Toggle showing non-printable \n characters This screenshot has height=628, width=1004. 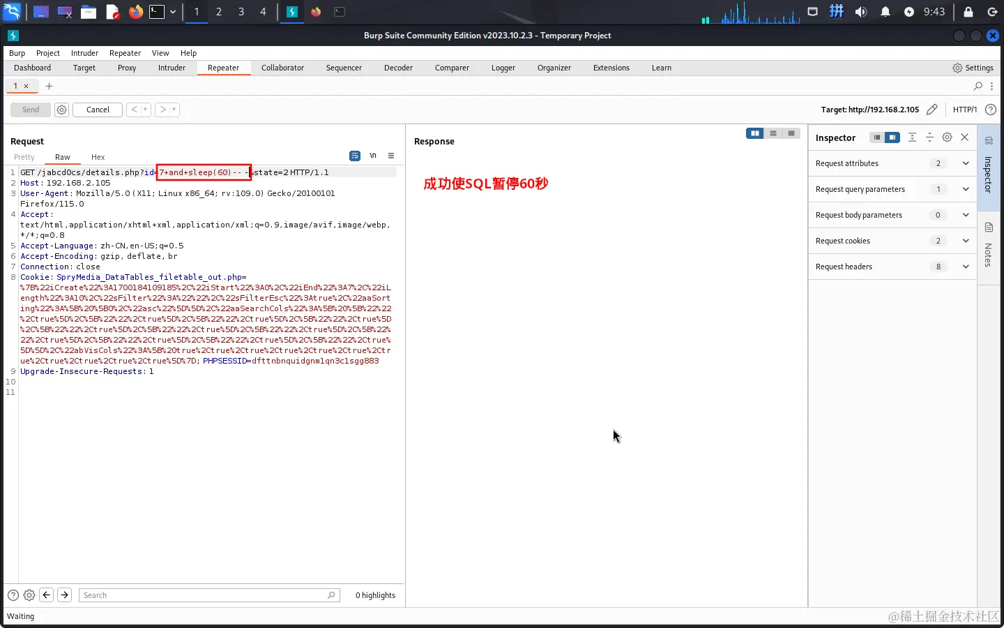373,156
